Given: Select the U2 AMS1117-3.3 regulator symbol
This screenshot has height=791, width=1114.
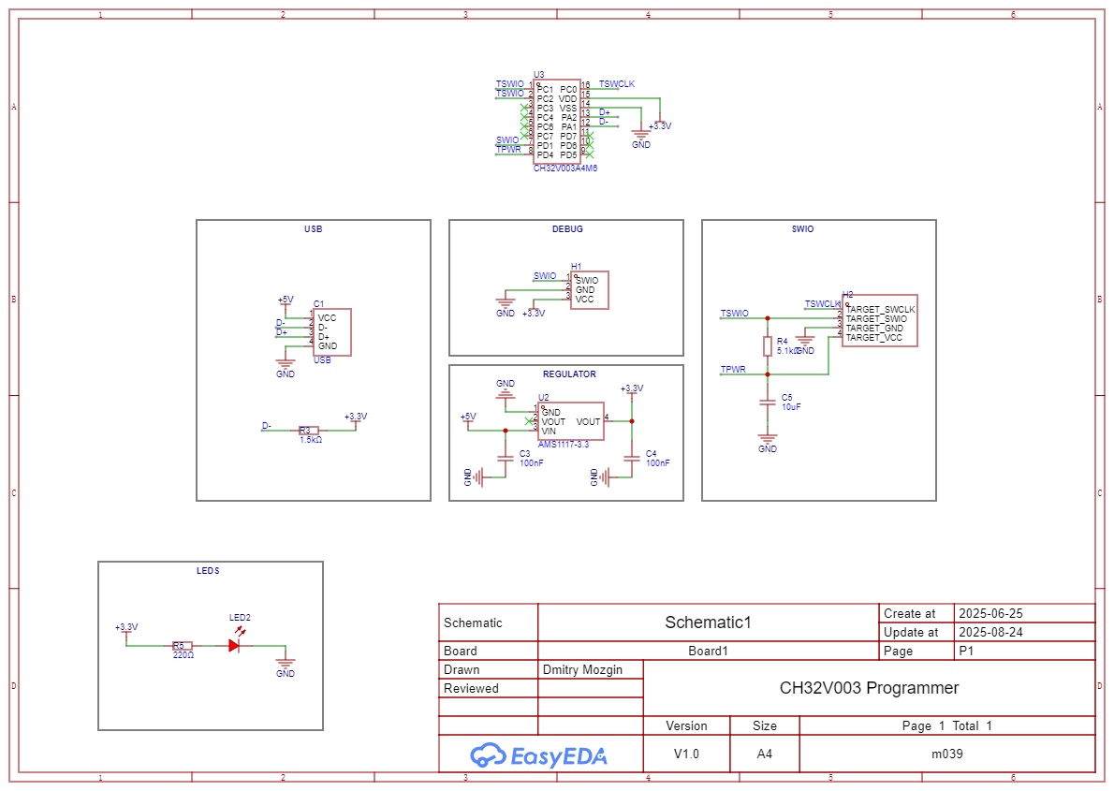Looking at the screenshot, I should click(x=570, y=421).
